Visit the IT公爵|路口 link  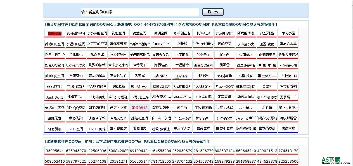(x=224, y=33)
